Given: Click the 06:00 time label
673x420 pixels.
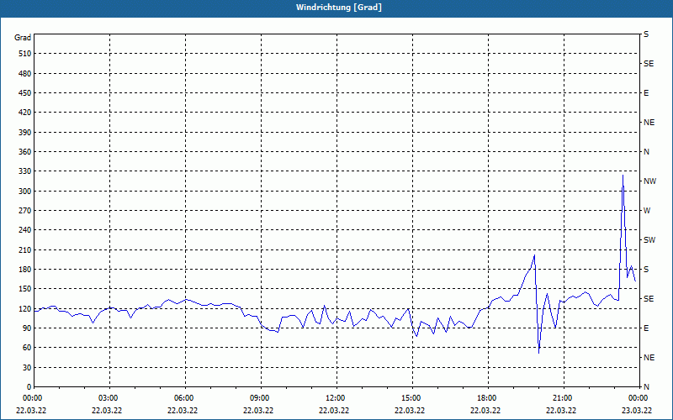Looking at the screenshot, I should click(183, 398).
